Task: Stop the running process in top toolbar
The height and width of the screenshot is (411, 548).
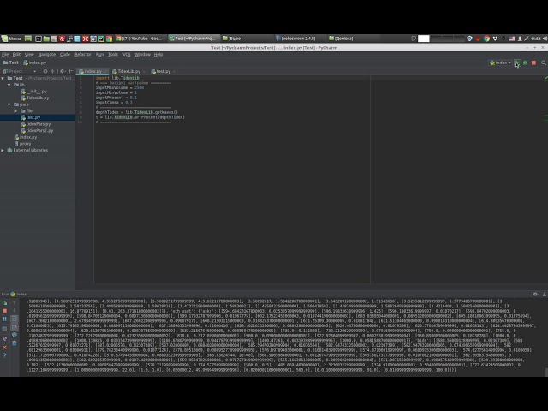Action: [533, 63]
